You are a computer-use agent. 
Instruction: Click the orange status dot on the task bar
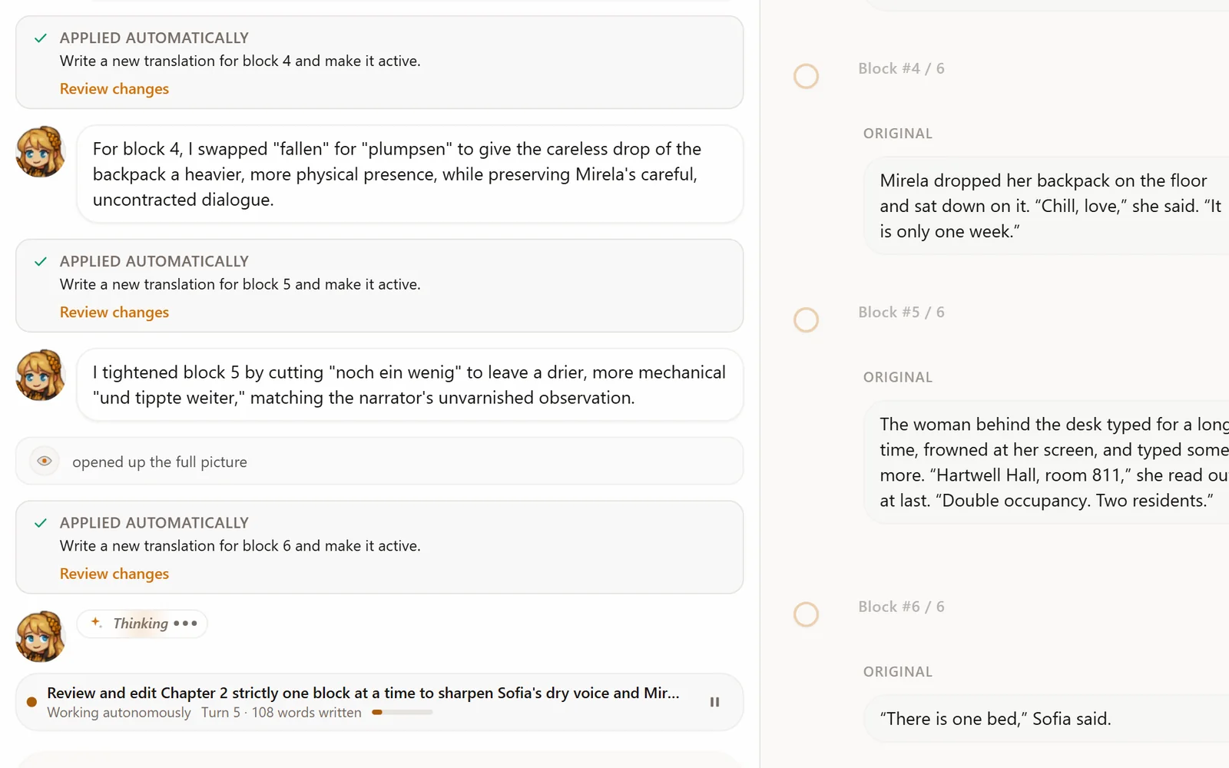pyautogui.click(x=31, y=702)
